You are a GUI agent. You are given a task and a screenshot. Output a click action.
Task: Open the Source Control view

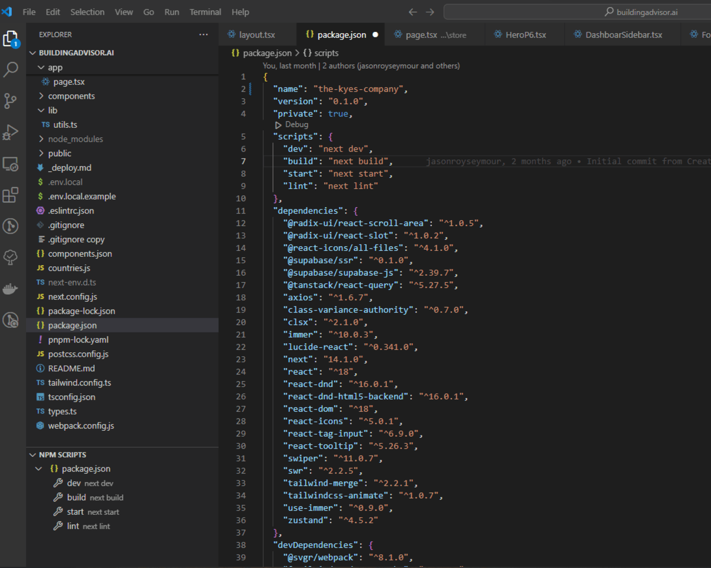[11, 101]
